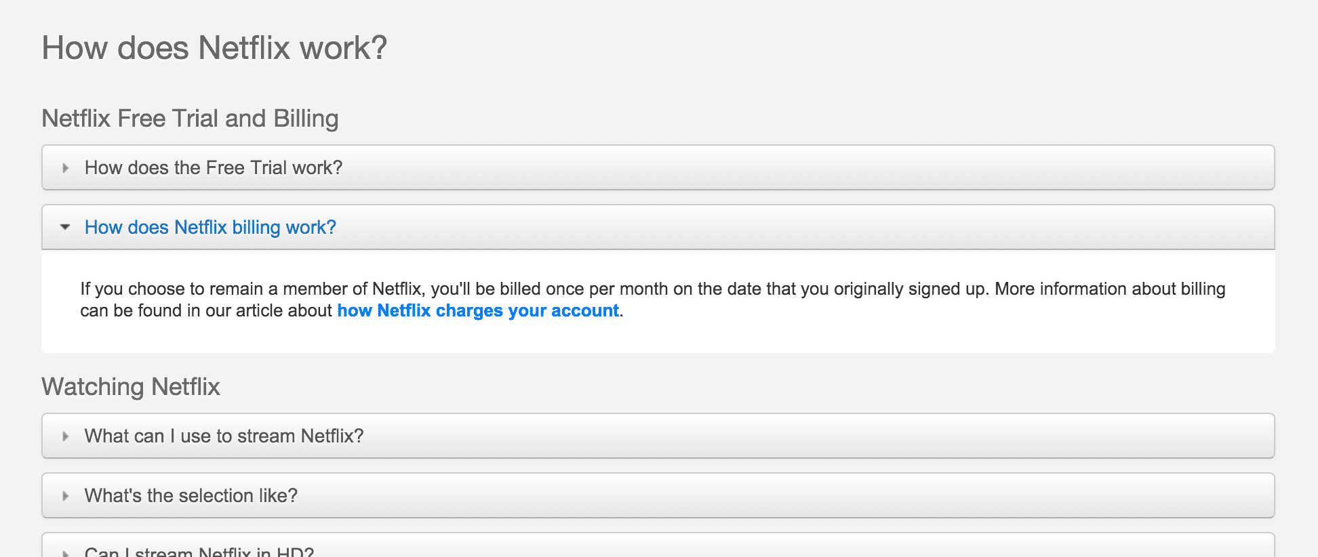Image resolution: width=1318 pixels, height=557 pixels.
Task: Click phrase "More information about billing"
Action: pyautogui.click(x=1110, y=289)
